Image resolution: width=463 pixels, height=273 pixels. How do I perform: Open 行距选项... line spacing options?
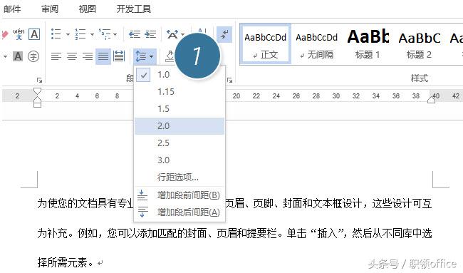click(x=180, y=177)
